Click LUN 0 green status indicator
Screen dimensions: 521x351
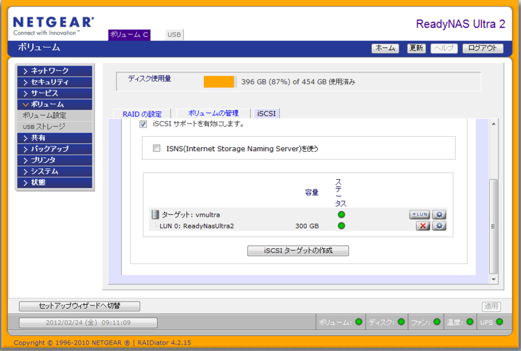341,226
